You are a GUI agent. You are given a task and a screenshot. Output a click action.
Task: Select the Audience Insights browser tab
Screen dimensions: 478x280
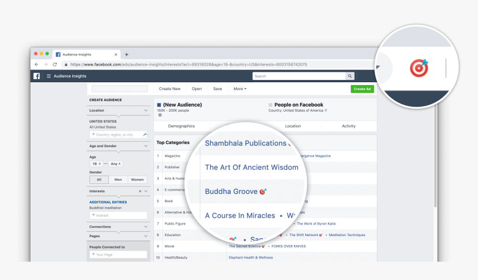(86, 54)
